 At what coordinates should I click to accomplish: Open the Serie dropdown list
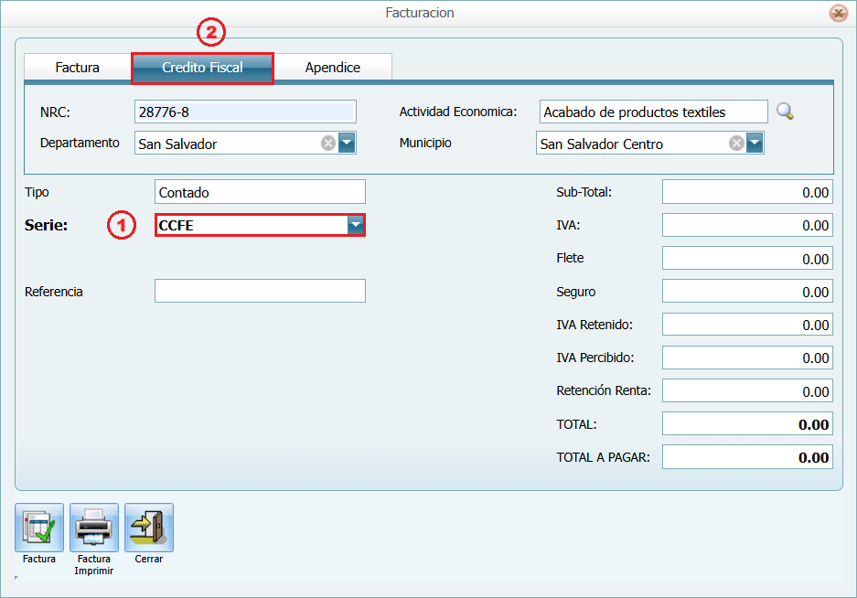click(355, 225)
